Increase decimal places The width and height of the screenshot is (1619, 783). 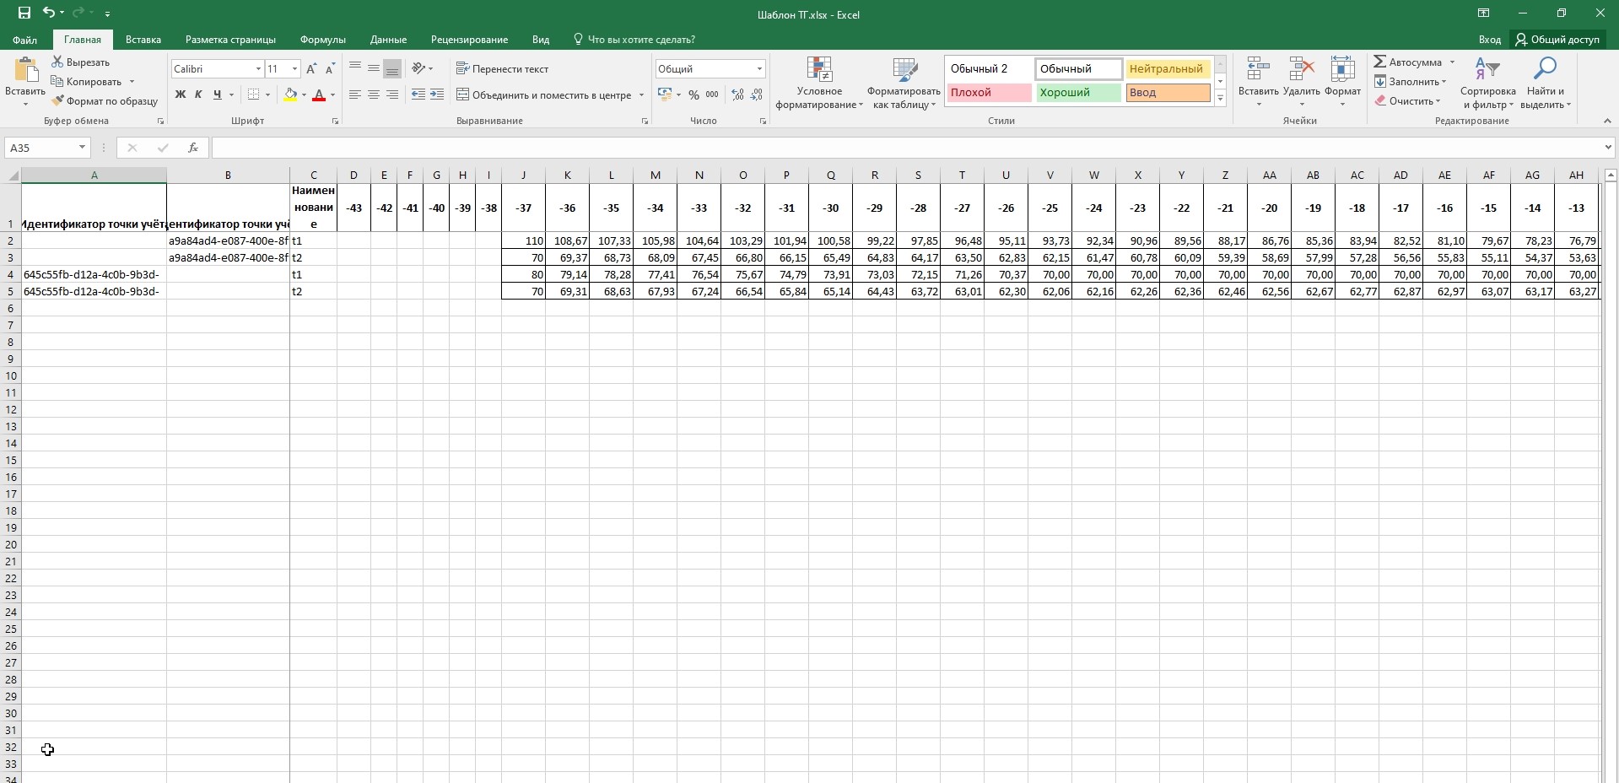pyautogui.click(x=738, y=94)
